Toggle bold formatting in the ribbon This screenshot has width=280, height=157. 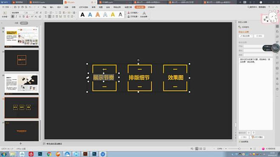point(13,17)
